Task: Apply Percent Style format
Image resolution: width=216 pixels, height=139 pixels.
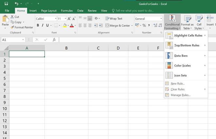Action: point(144,25)
